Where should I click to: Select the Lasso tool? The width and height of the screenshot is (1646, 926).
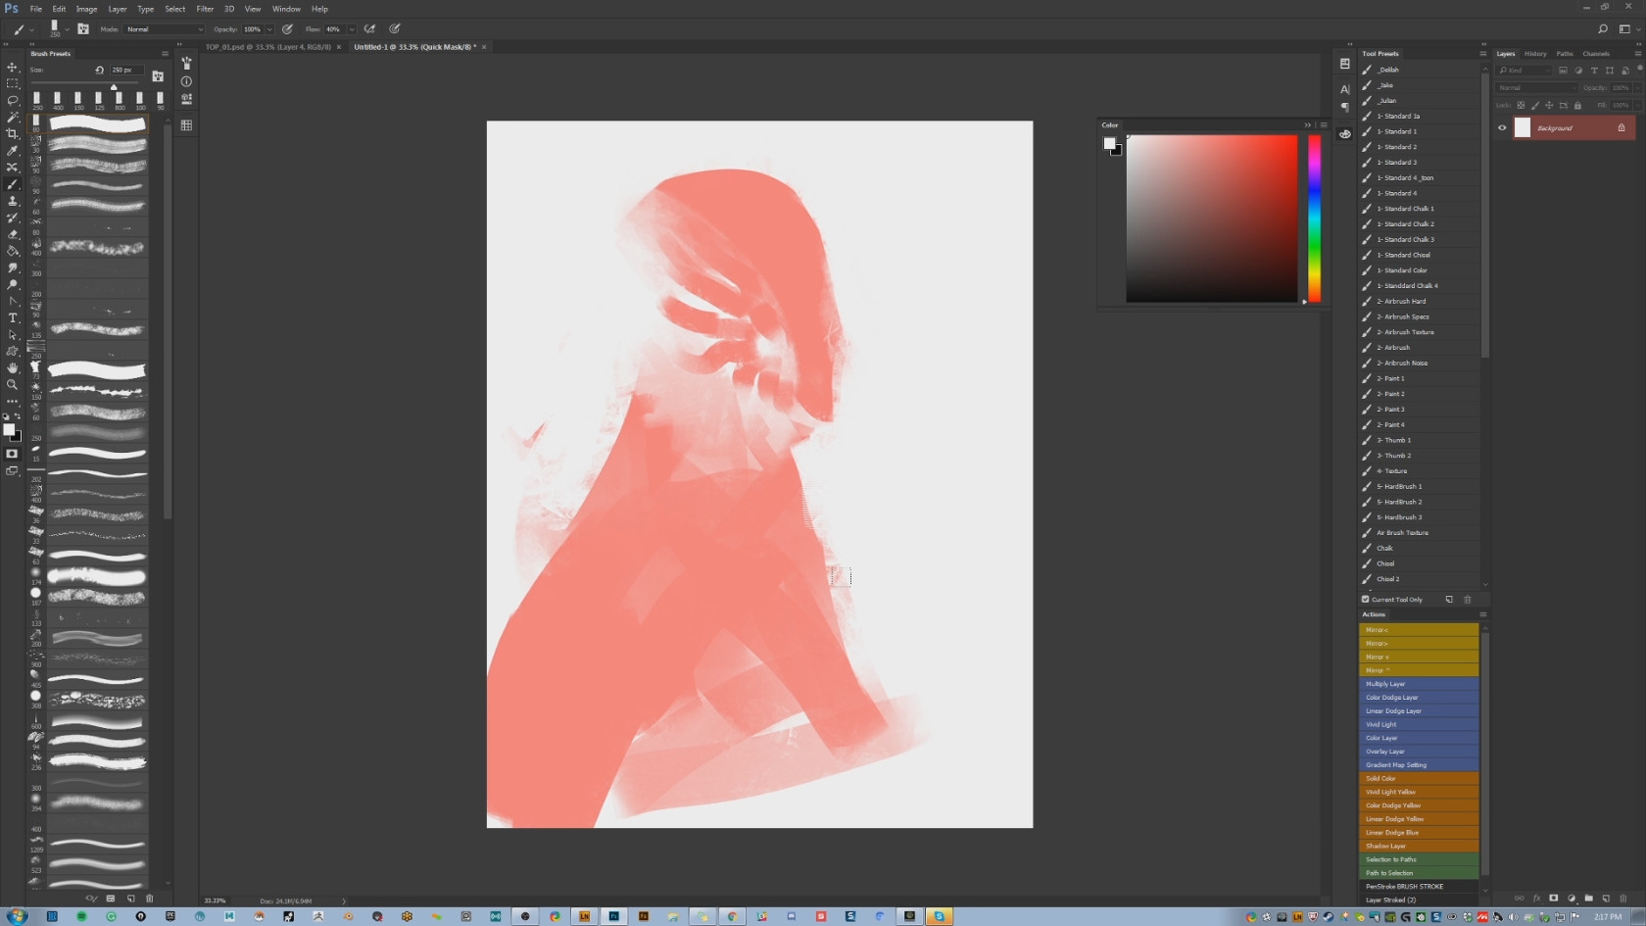point(13,101)
